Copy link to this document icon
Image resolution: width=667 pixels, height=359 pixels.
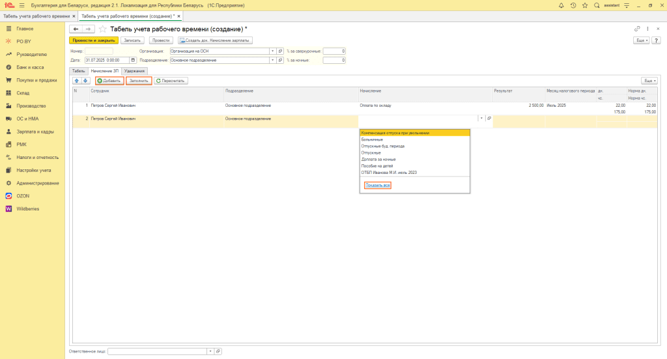(x=637, y=29)
